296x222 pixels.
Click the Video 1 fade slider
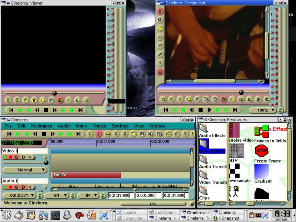(46, 162)
